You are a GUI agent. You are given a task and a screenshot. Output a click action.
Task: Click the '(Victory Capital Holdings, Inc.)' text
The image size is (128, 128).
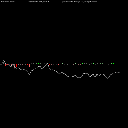(x=73, y=2)
